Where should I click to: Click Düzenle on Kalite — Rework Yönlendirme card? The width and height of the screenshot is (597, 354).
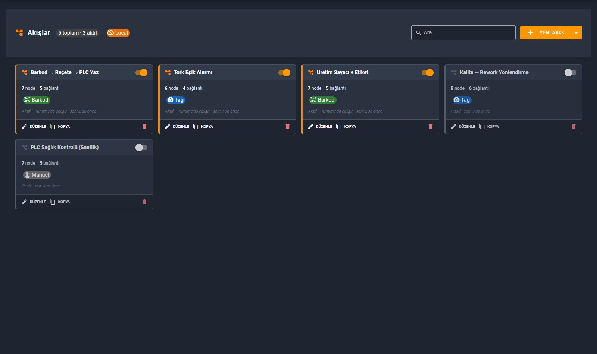click(x=463, y=127)
